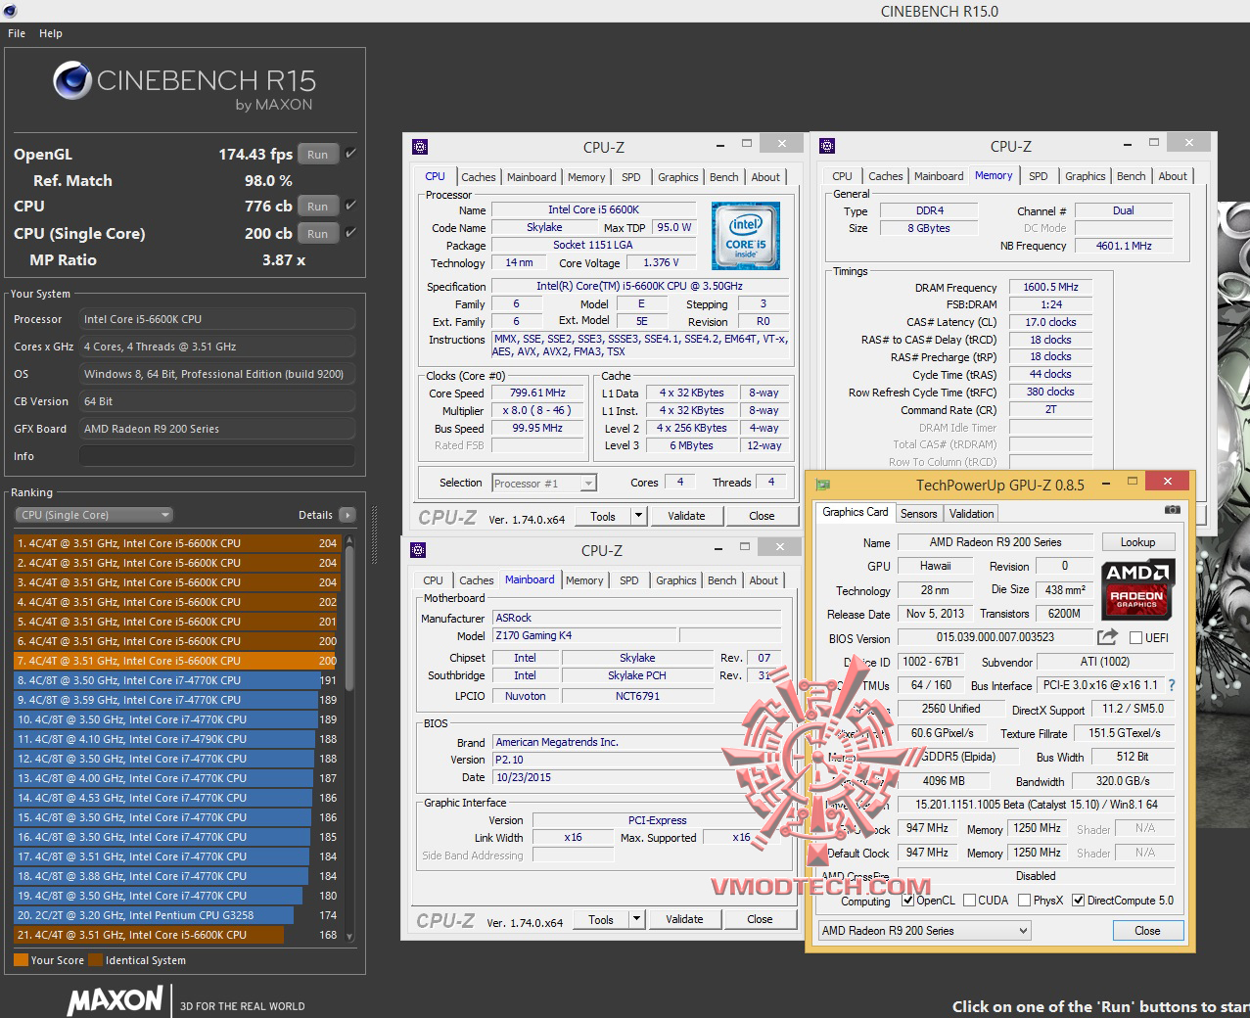
Task: Select ranking entry 11 Intel Core i7-4790K
Action: 176,739
